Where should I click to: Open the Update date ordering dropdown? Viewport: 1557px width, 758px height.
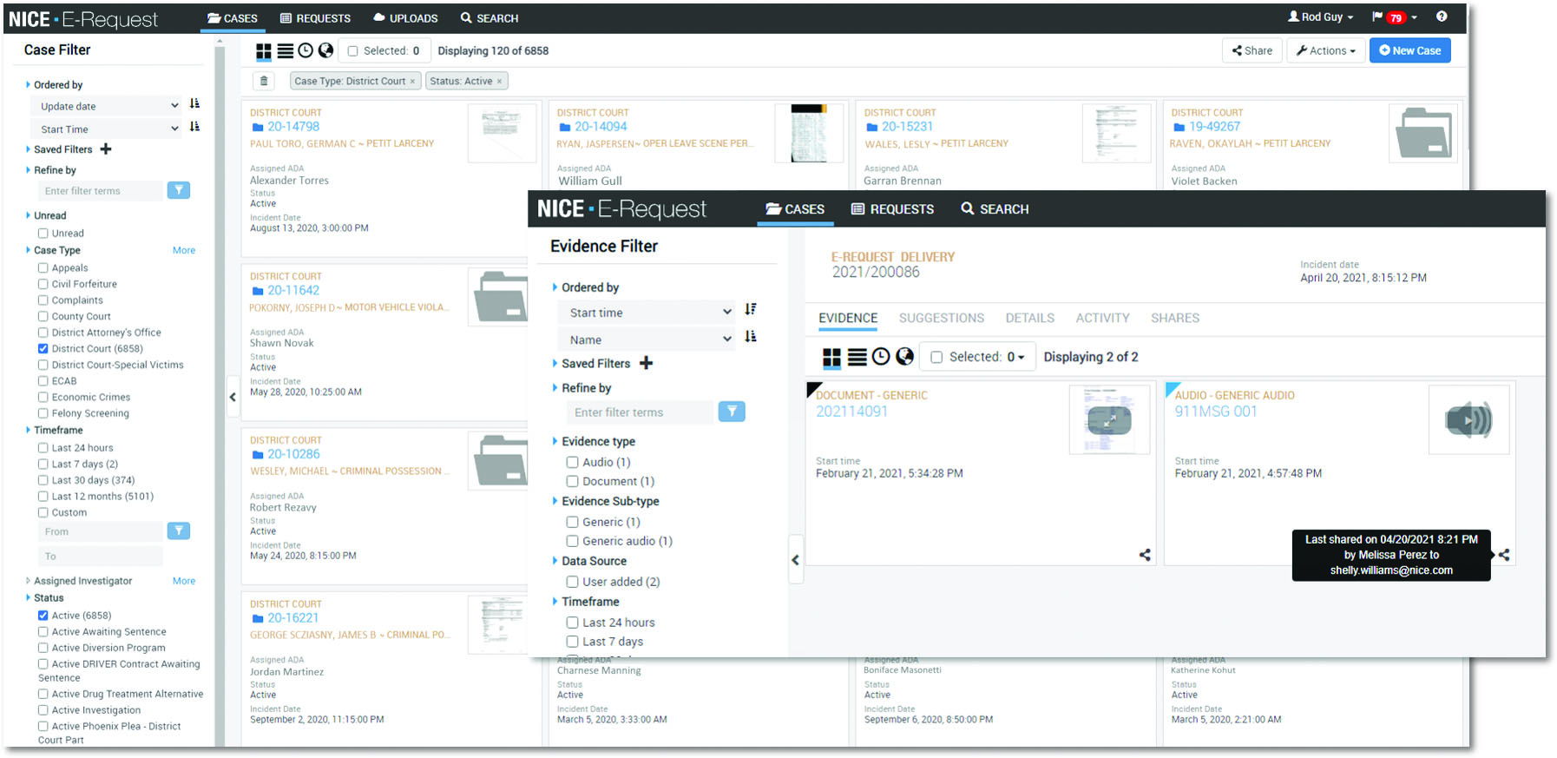pos(109,106)
